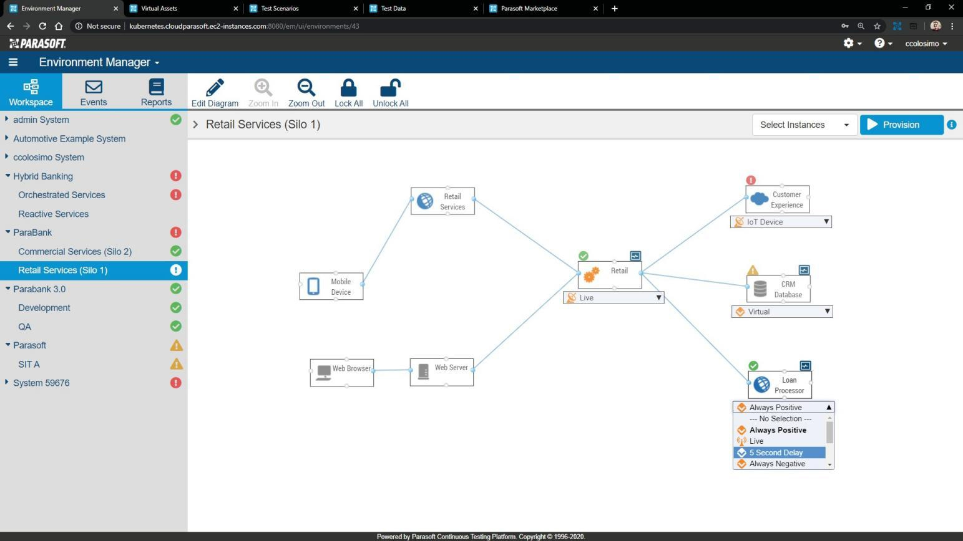Switch to the Reports tab
Viewport: 963px width, 541px height.
point(156,92)
